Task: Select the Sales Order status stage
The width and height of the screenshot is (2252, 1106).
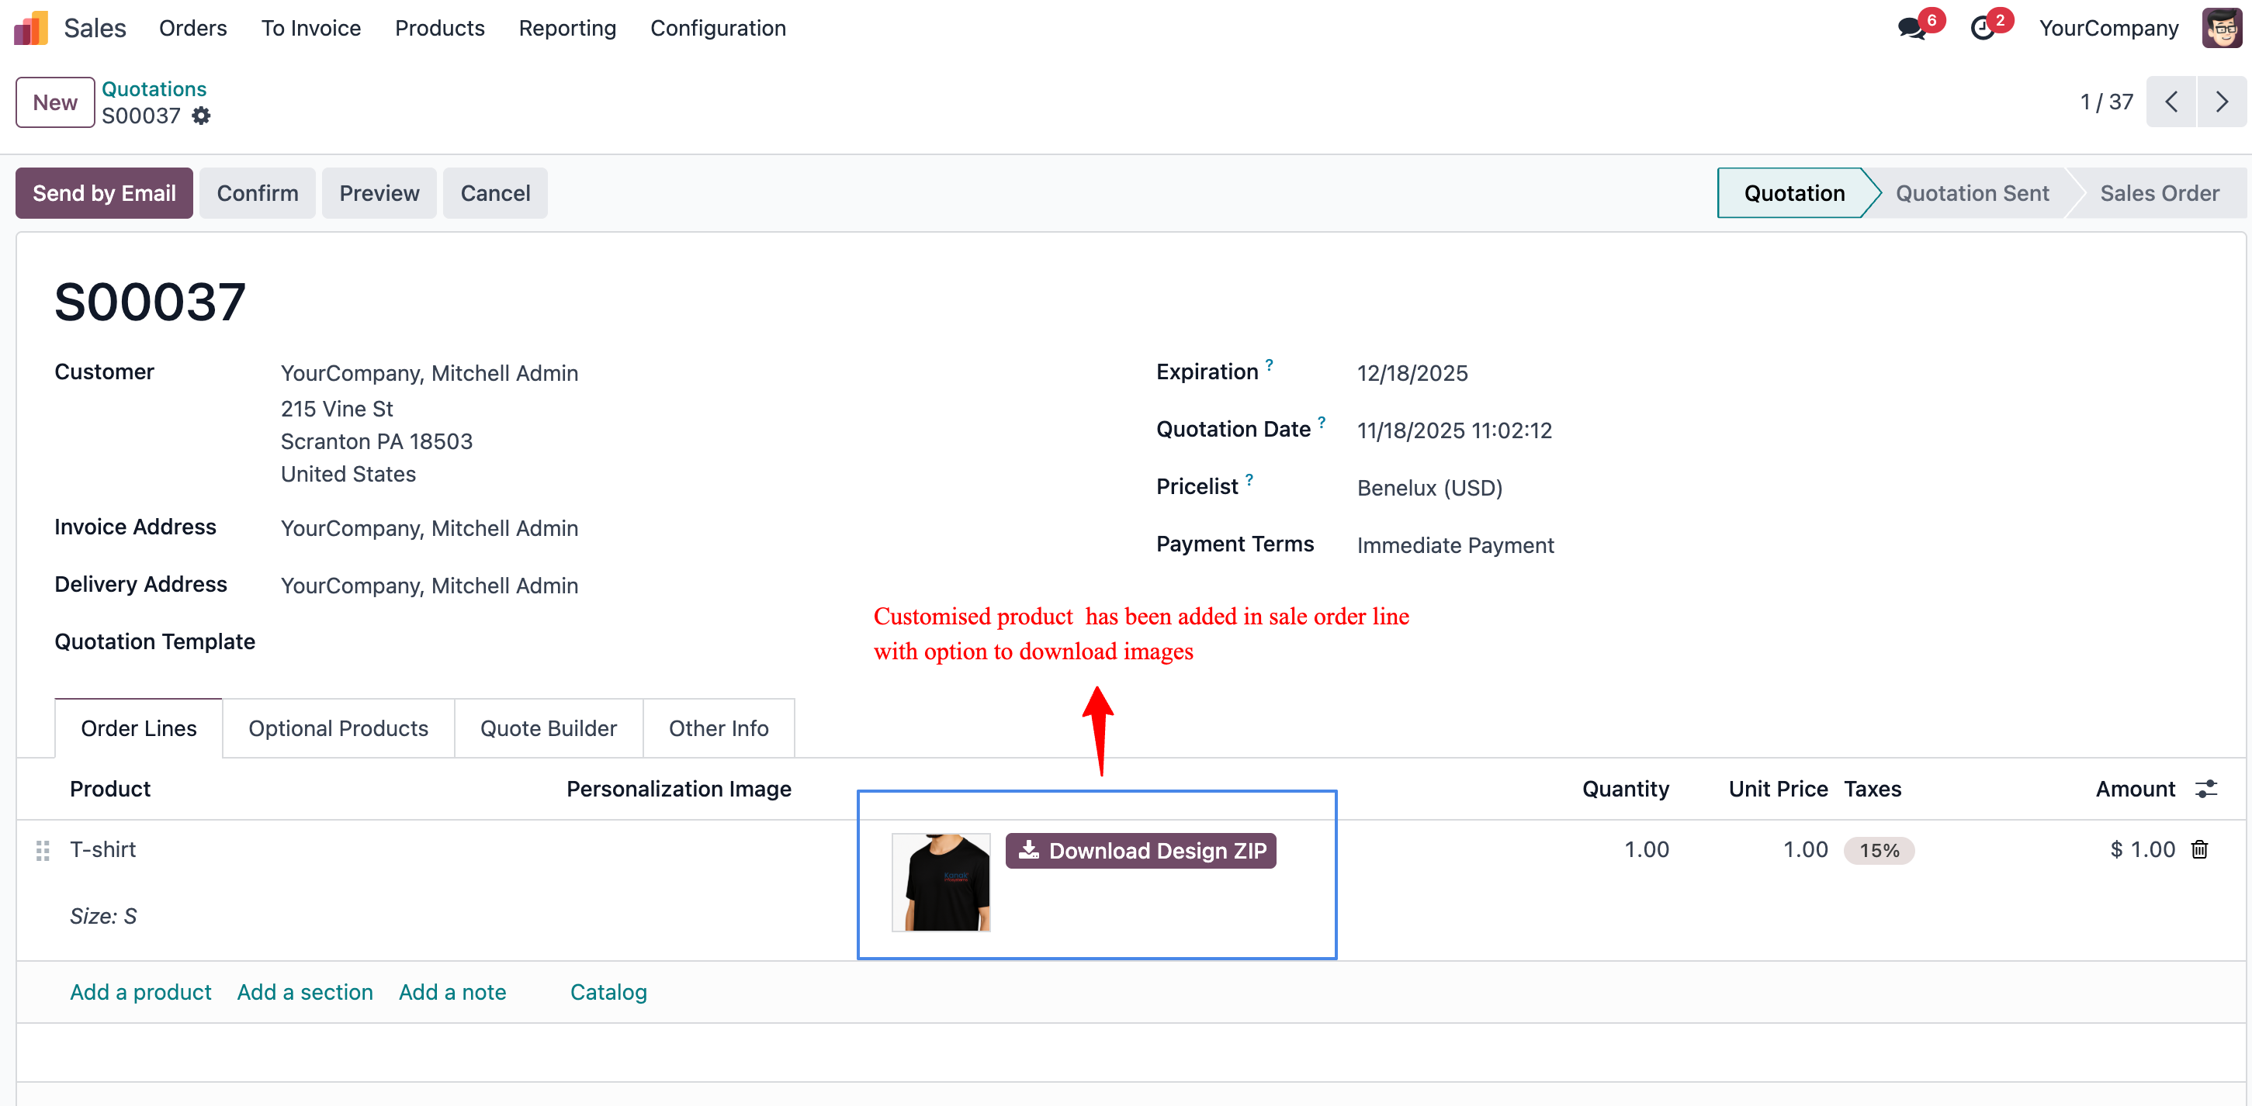Action: [x=2160, y=193]
